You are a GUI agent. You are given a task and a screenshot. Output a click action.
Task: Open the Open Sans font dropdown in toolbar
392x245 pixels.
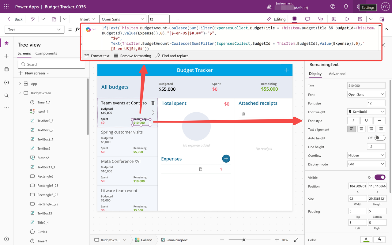(123, 19)
